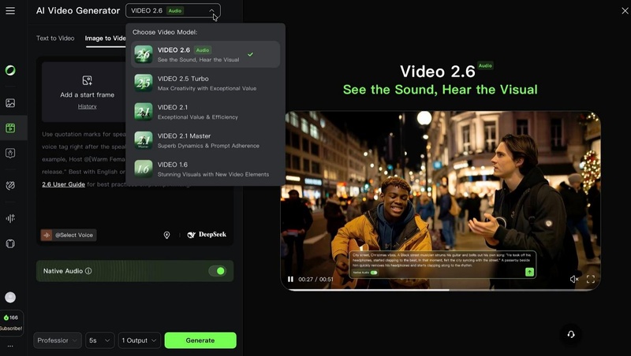631x356 pixels.
Task: Pause the preview video
Action: click(x=290, y=280)
